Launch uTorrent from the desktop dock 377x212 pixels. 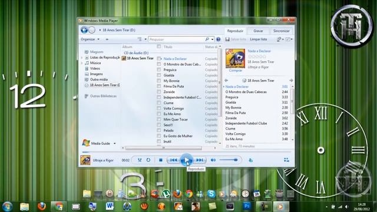(x=166, y=194)
